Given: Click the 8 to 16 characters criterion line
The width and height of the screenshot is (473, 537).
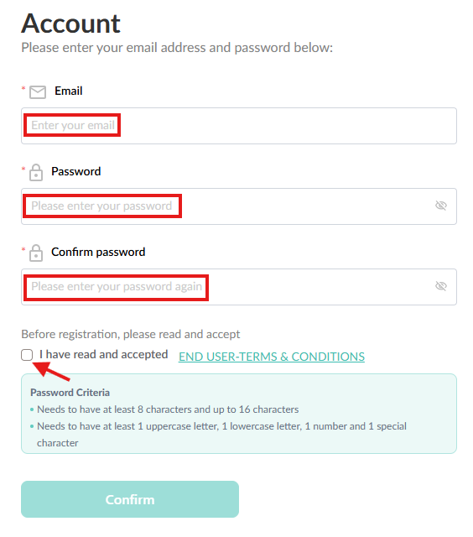Looking at the screenshot, I should pyautogui.click(x=168, y=409).
